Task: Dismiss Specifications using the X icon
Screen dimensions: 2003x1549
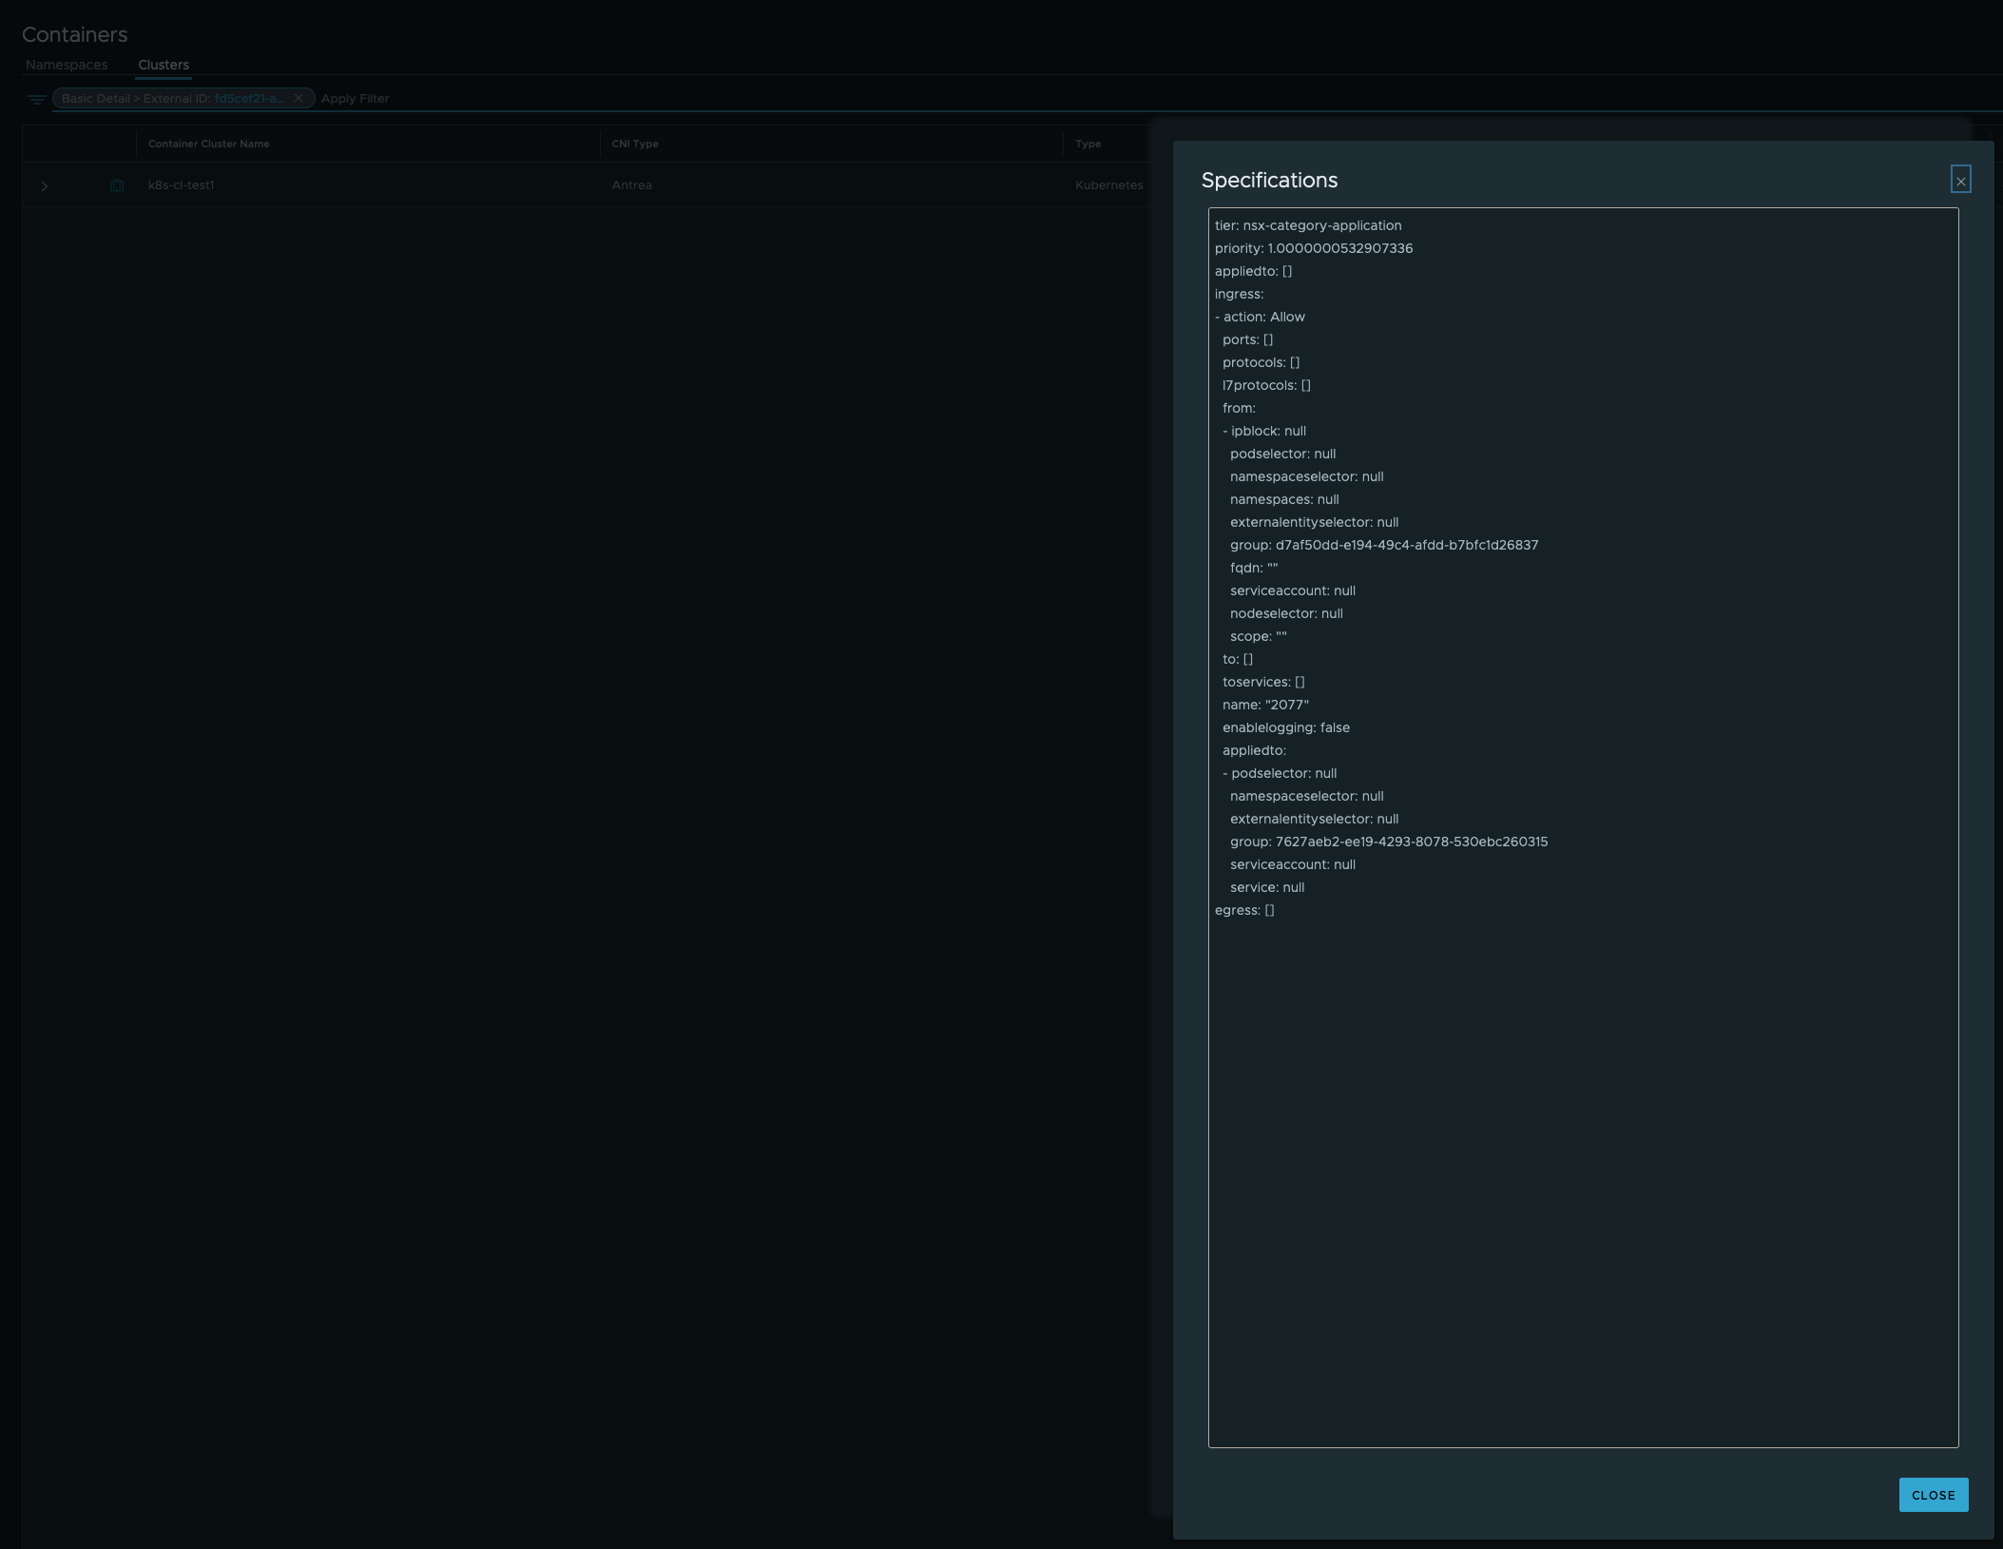Action: [x=1961, y=179]
